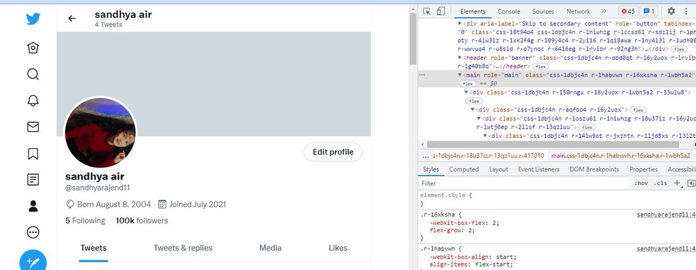696x270 pixels.
Task: Click the flex badge on r-aqfbo4 div
Action: [638, 110]
